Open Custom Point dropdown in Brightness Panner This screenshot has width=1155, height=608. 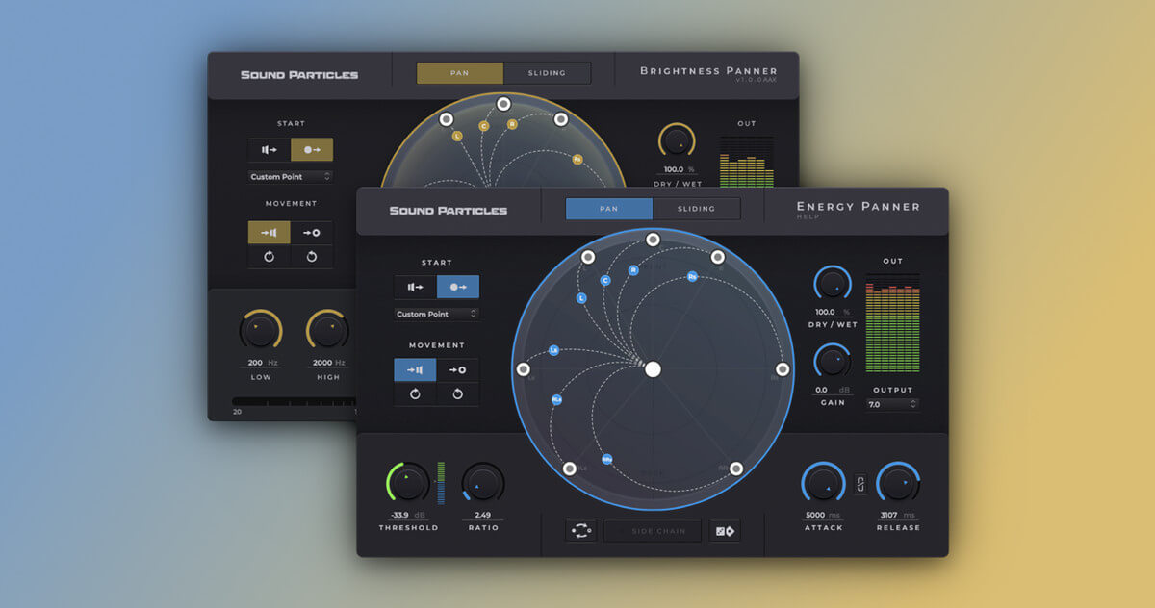tap(291, 176)
